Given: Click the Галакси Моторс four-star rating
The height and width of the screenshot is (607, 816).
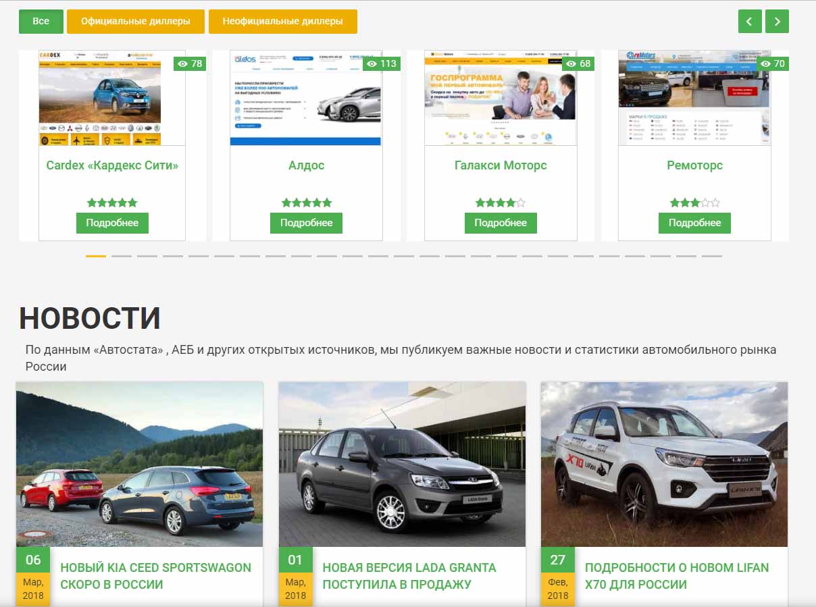Looking at the screenshot, I should [x=501, y=203].
